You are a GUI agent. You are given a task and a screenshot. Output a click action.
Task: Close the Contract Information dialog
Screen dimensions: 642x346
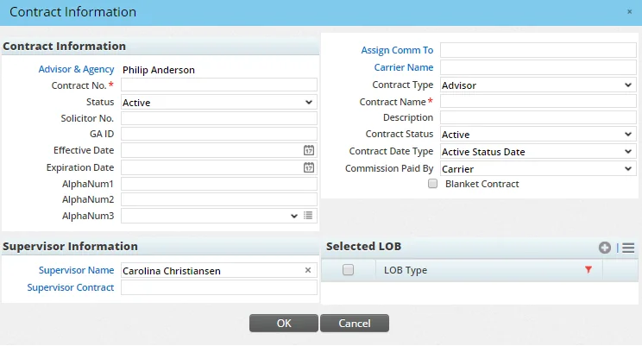click(x=629, y=12)
